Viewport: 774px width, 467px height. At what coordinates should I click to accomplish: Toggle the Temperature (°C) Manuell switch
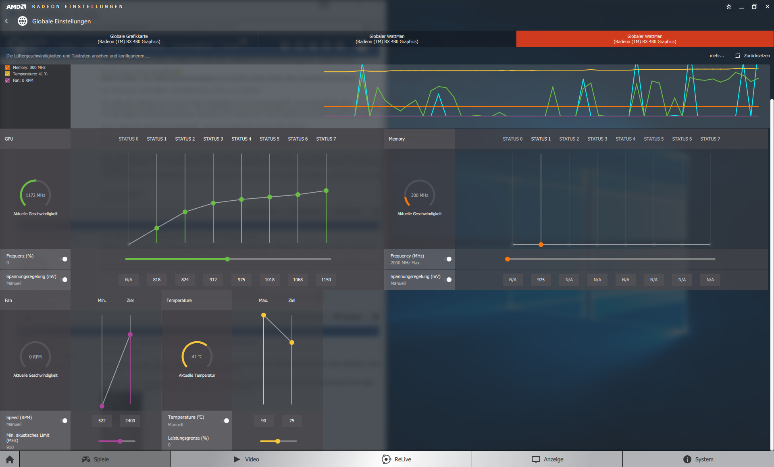coord(226,421)
